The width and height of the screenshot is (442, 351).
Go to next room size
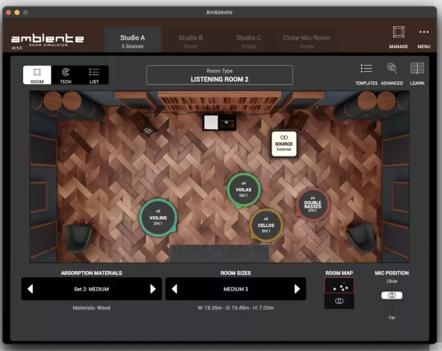point(297,289)
